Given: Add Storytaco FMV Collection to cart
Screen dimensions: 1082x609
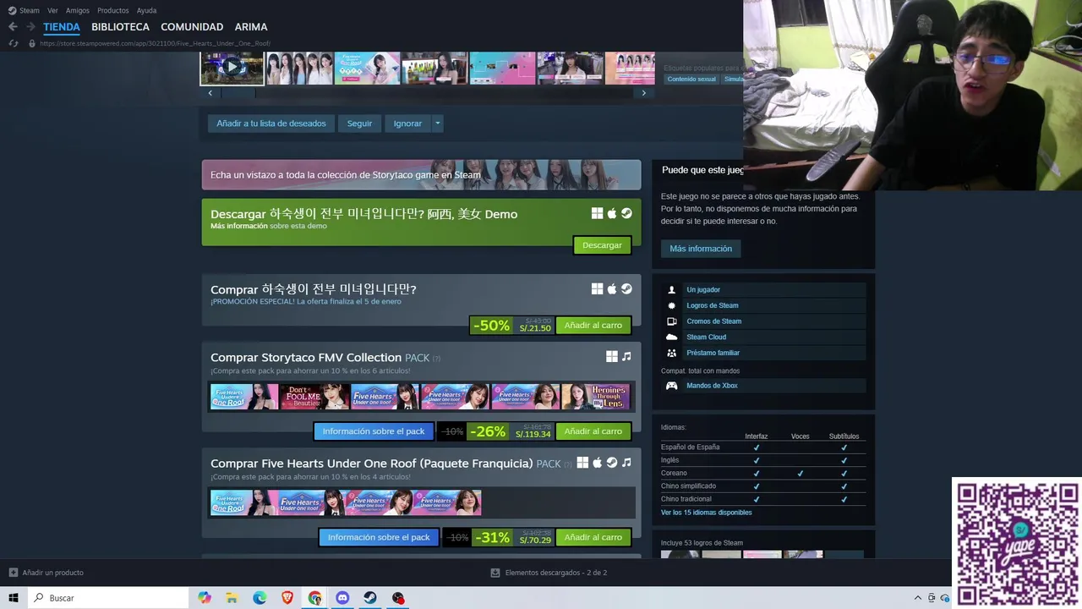Looking at the screenshot, I should pyautogui.click(x=593, y=431).
